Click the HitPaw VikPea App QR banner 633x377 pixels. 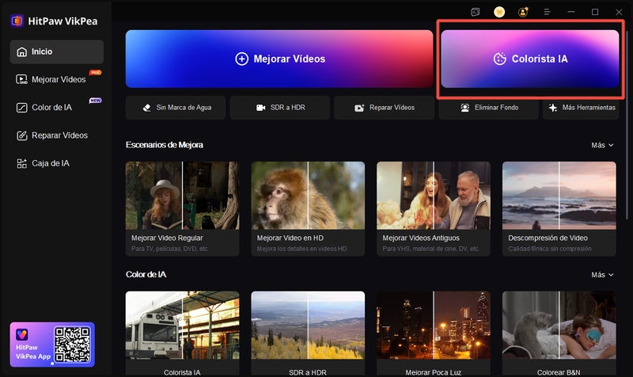[52, 344]
